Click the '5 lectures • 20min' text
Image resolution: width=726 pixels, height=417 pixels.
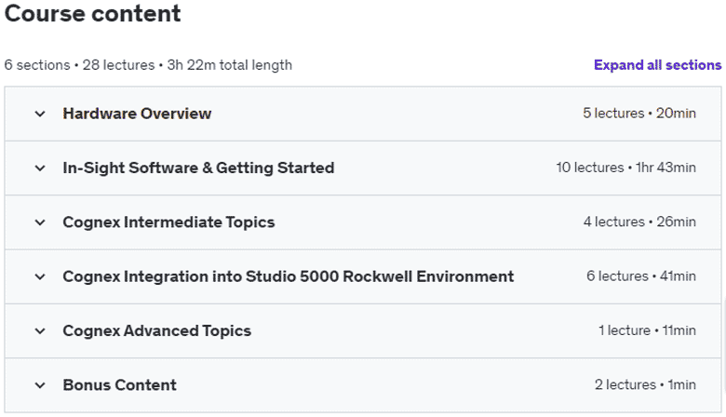point(639,114)
